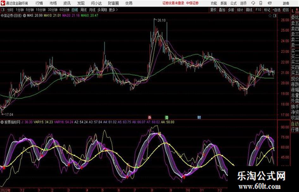Image resolution: width=299 pixels, height=192 pixels.
Task: Click the mobile phone icon
Action: pyautogui.click(x=261, y=3)
